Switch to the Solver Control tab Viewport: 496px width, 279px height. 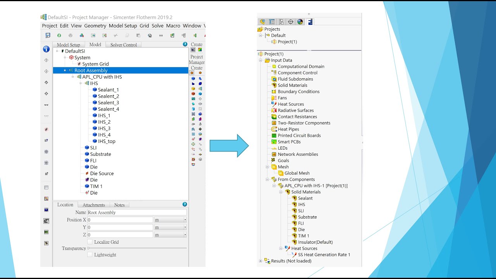(x=124, y=45)
